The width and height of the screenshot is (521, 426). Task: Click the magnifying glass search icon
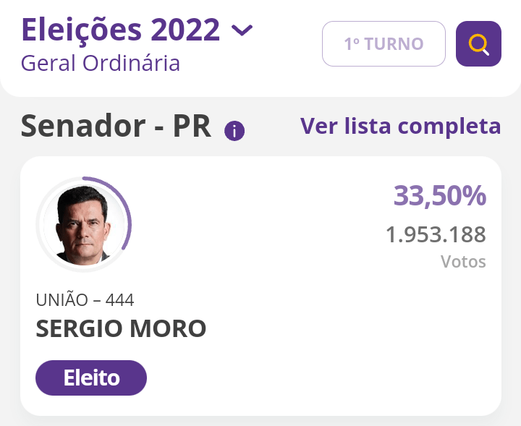pos(478,44)
